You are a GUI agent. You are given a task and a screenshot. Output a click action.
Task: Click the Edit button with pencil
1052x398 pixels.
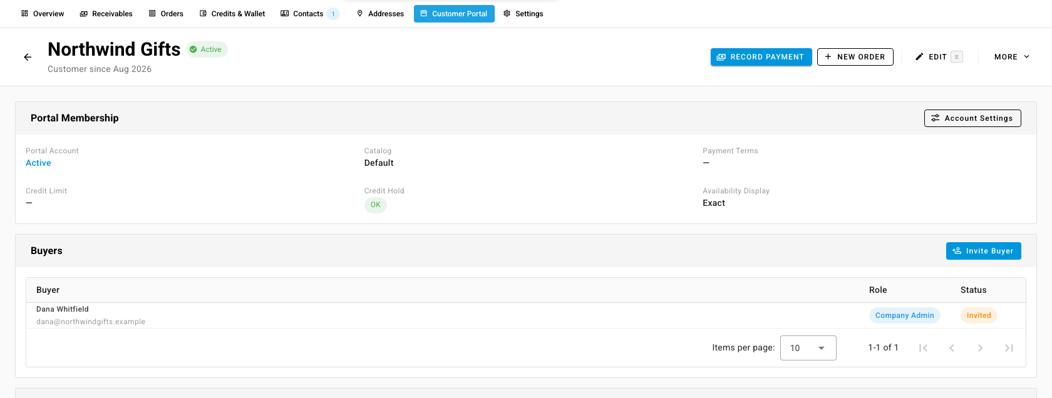(938, 57)
